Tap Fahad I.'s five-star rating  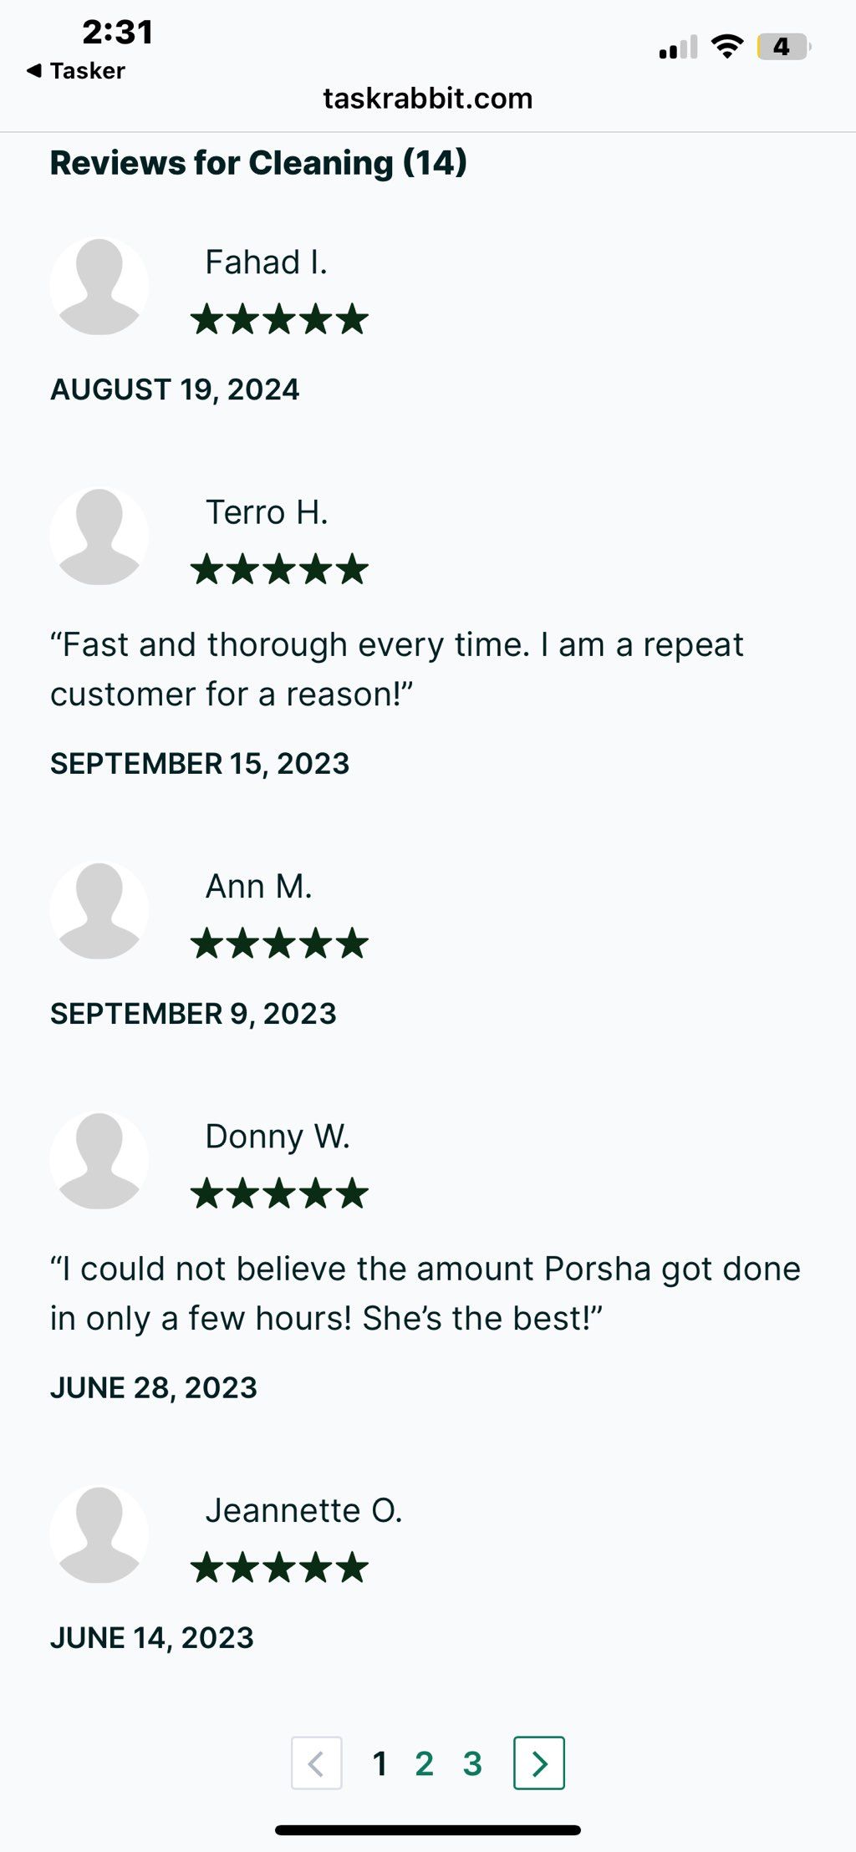pyautogui.click(x=279, y=319)
